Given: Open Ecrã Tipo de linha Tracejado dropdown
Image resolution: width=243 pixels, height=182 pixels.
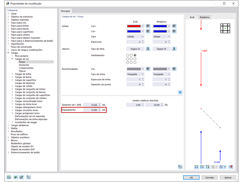Looking at the screenshot, I should point(135,74).
